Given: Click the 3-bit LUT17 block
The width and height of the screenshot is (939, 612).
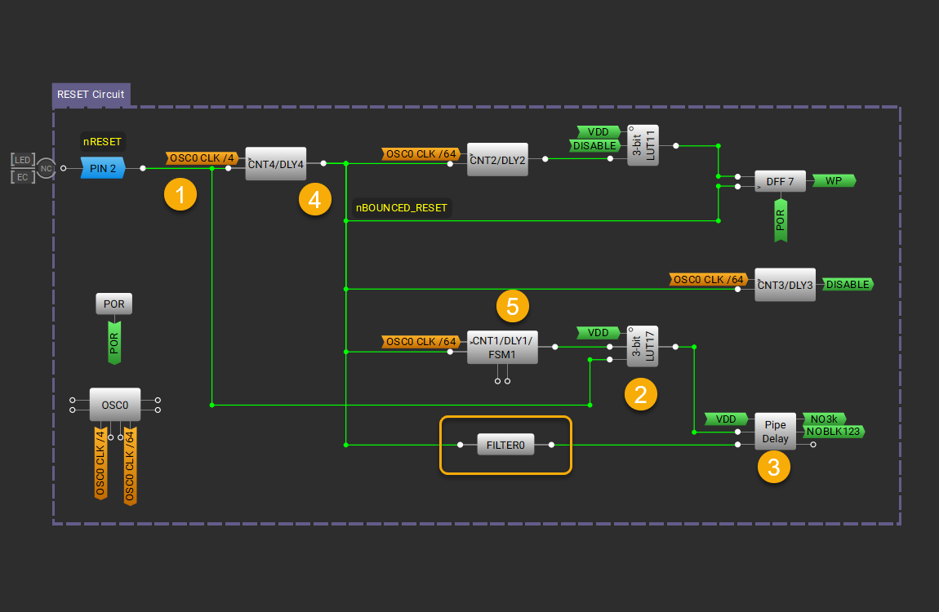Looking at the screenshot, I should 643,347.
